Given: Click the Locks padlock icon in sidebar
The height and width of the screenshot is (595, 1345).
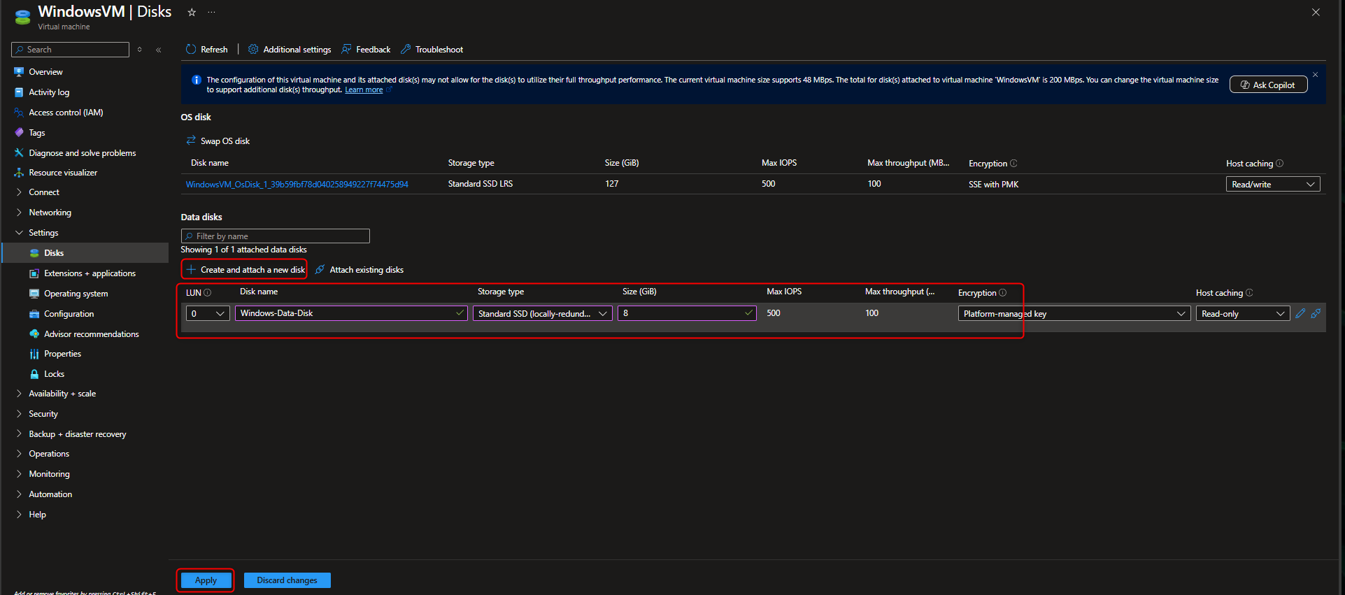Looking at the screenshot, I should click(x=34, y=374).
